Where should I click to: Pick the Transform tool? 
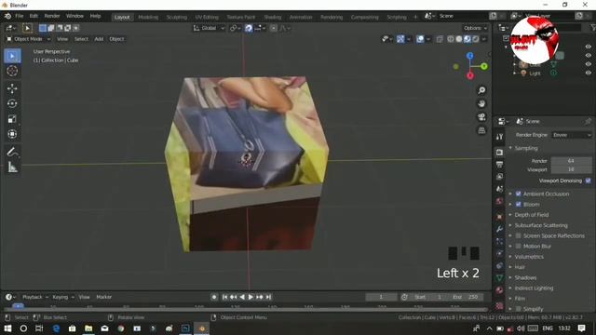click(x=12, y=134)
